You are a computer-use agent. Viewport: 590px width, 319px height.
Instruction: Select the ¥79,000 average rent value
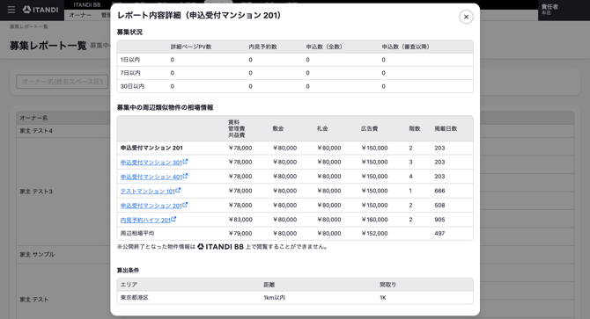click(x=240, y=233)
